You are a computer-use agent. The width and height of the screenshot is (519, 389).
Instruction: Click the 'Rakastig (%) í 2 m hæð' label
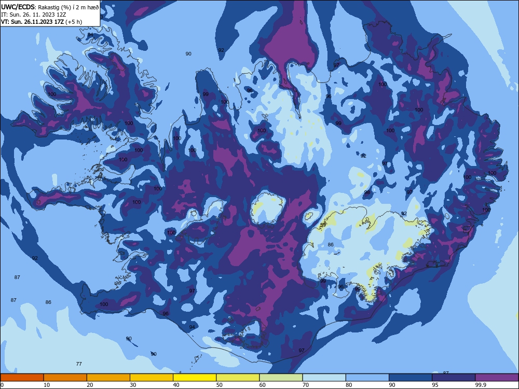click(x=69, y=7)
